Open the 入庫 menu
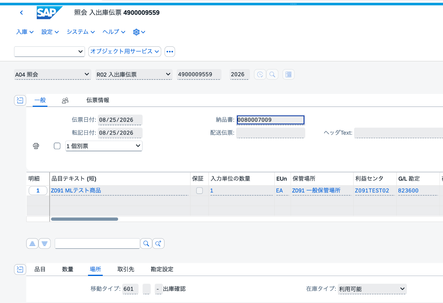 [25, 32]
